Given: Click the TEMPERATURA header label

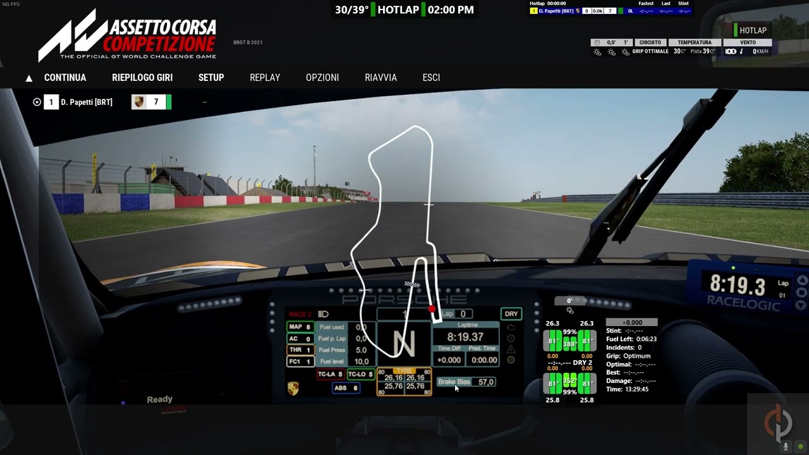Looking at the screenshot, I should [x=695, y=42].
